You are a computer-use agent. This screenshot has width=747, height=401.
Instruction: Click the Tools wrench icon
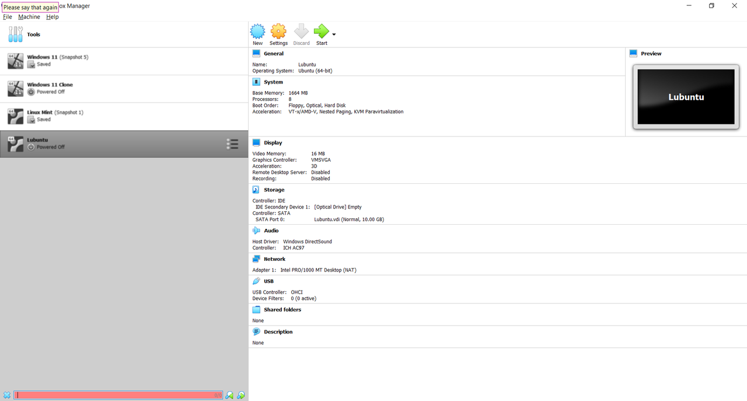click(16, 34)
